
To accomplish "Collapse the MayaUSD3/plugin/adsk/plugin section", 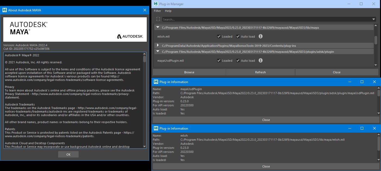I will (158, 51).
